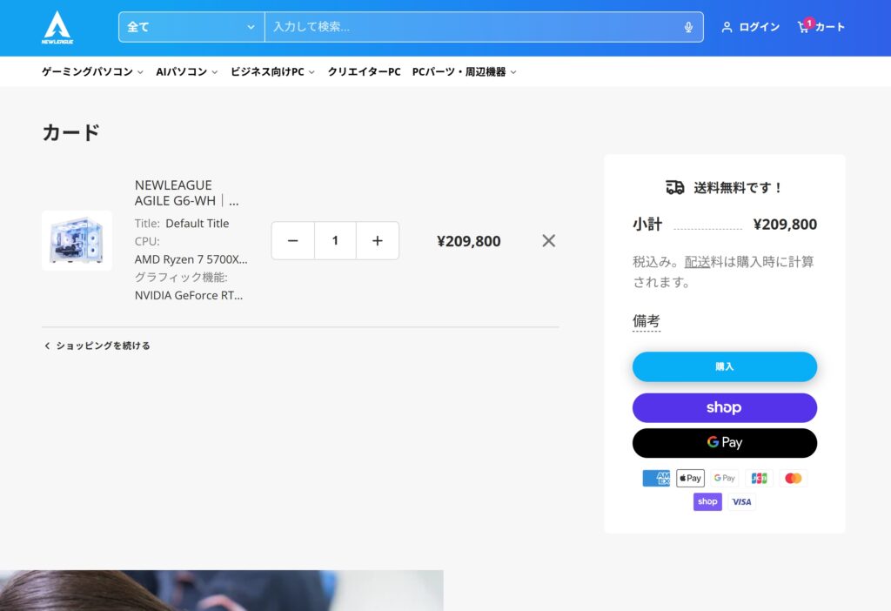Click the 小計 subtotal amount
The image size is (891, 611).
click(785, 225)
